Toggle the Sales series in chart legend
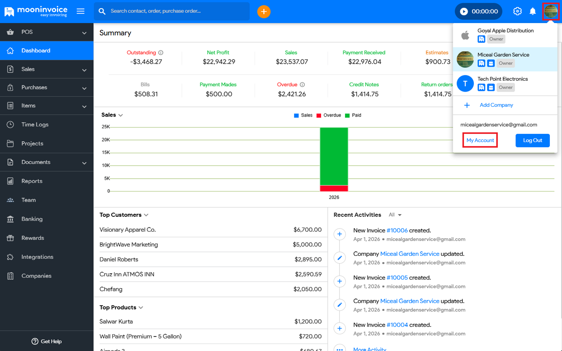Screen dimensions: 562x351 point(303,115)
